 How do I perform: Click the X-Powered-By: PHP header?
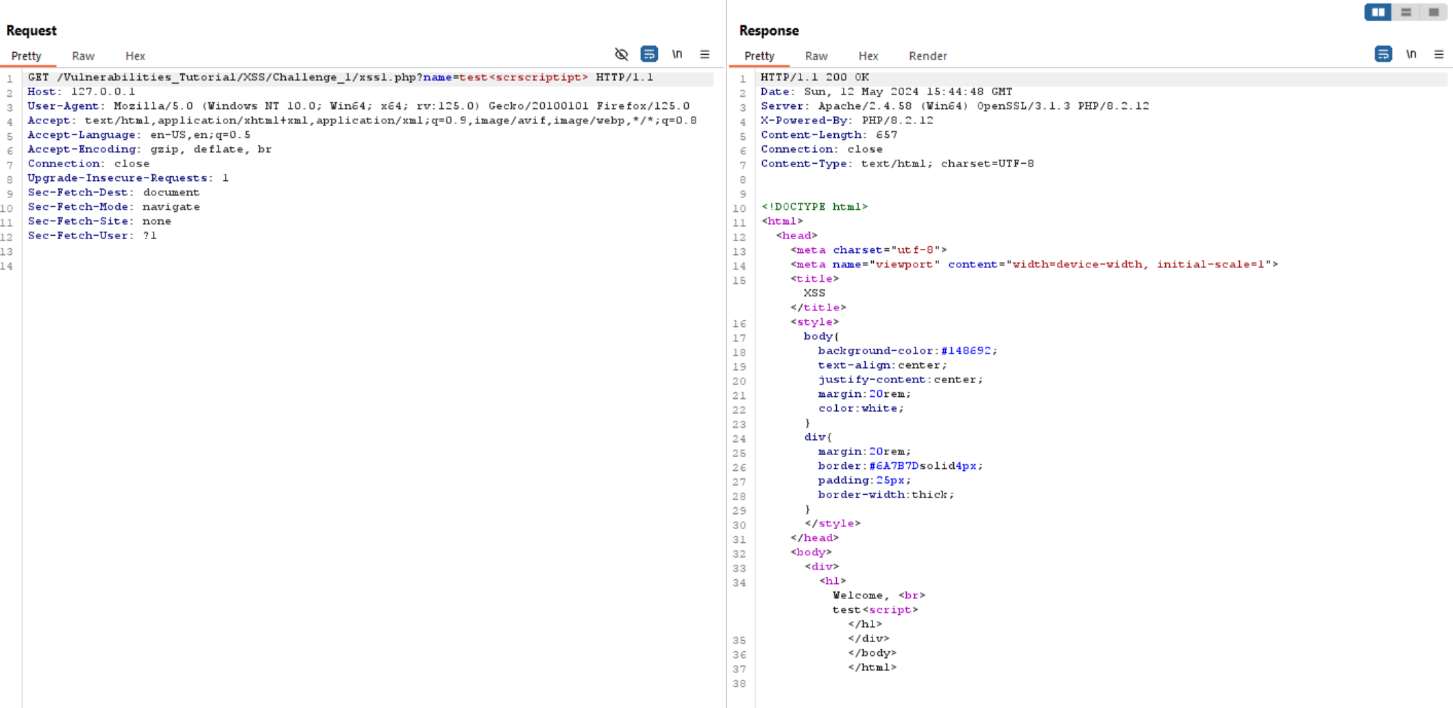click(x=847, y=121)
